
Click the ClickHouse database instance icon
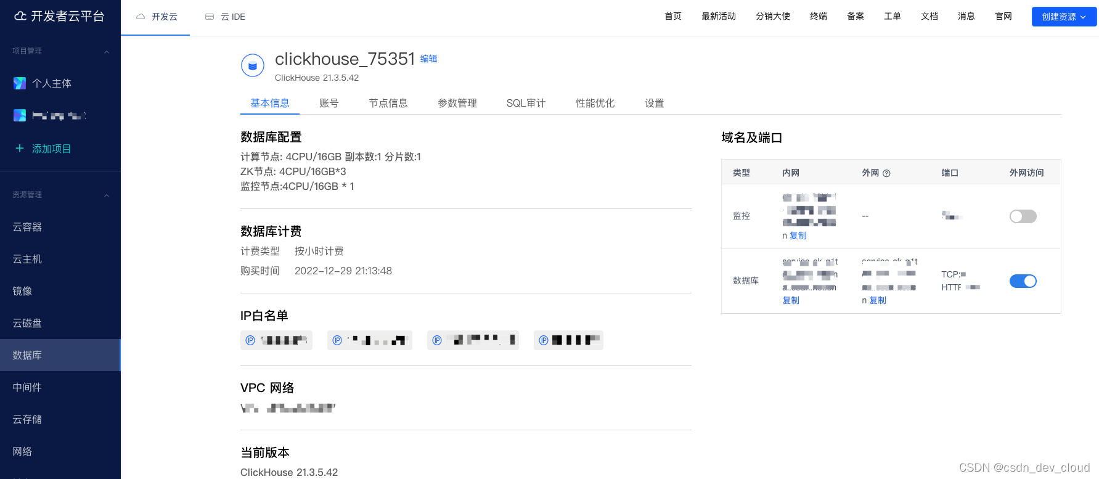click(x=253, y=65)
